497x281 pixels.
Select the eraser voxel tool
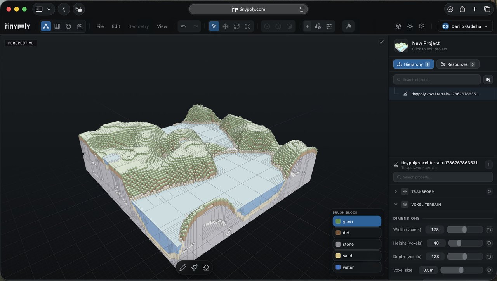click(206, 267)
